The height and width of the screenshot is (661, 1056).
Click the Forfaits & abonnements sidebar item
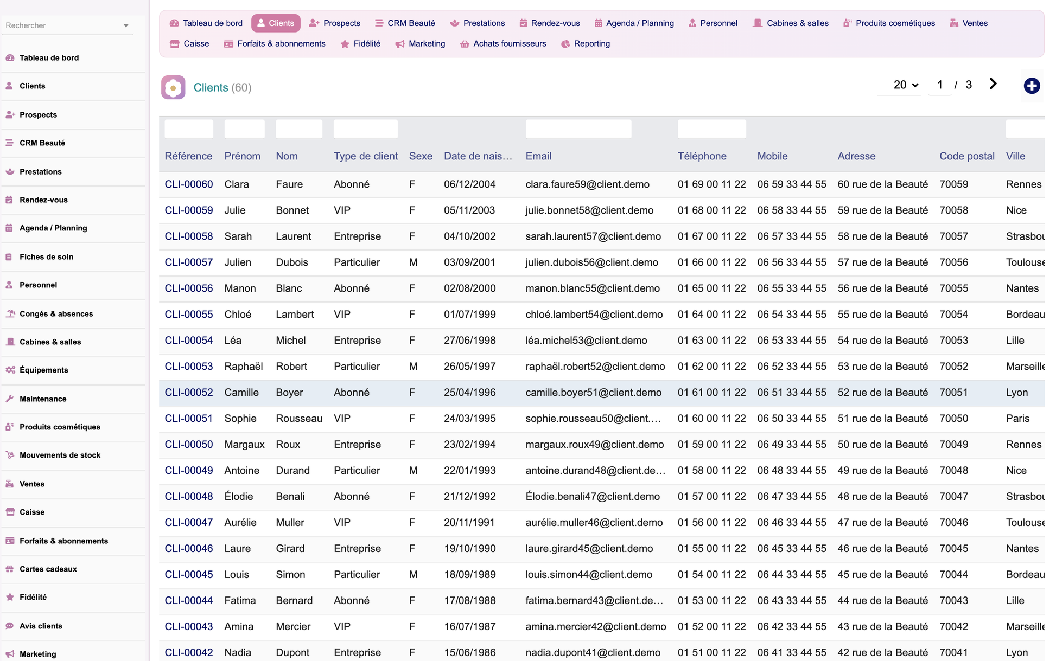tap(73, 541)
